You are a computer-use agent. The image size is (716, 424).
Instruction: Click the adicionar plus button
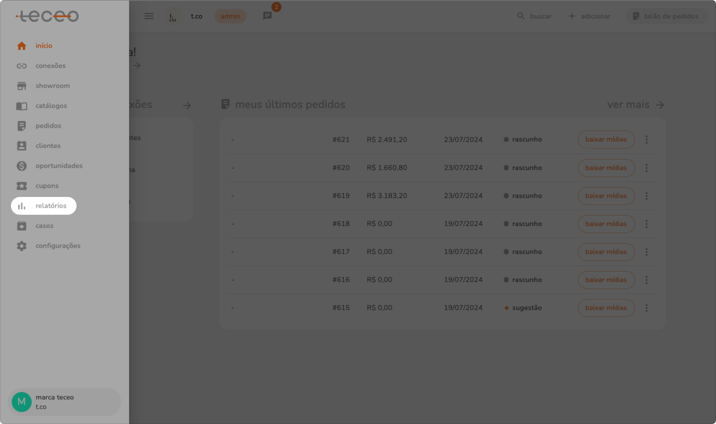click(x=590, y=16)
